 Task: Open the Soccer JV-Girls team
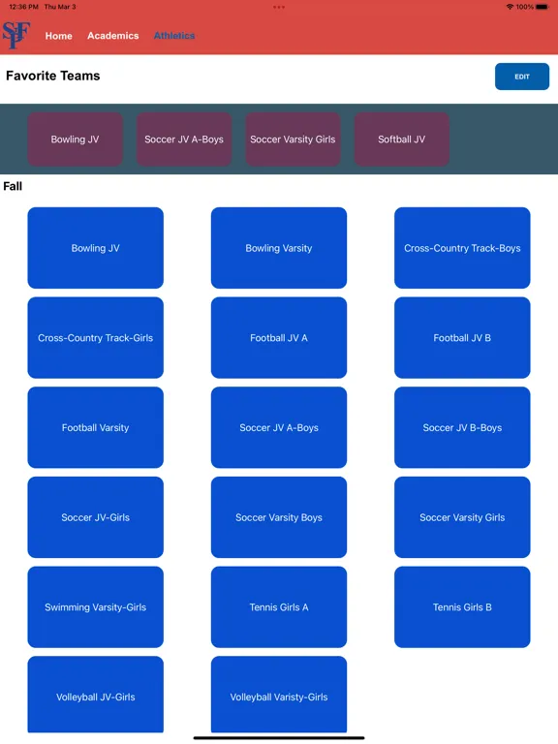pos(95,516)
